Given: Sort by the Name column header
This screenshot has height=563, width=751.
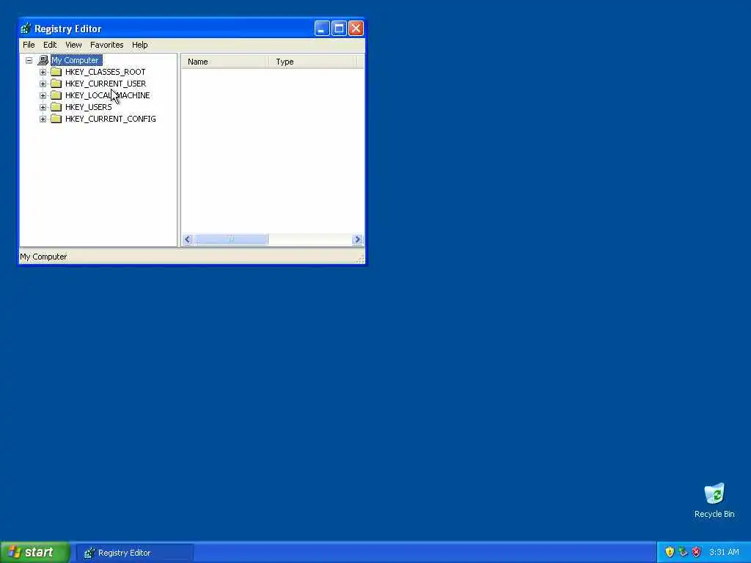Looking at the screenshot, I should [224, 62].
